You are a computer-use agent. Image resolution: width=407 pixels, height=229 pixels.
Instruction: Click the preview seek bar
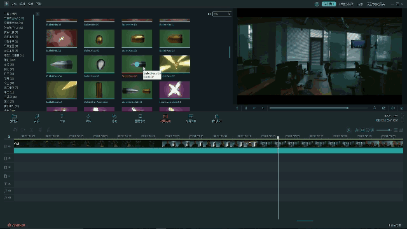click(319, 108)
